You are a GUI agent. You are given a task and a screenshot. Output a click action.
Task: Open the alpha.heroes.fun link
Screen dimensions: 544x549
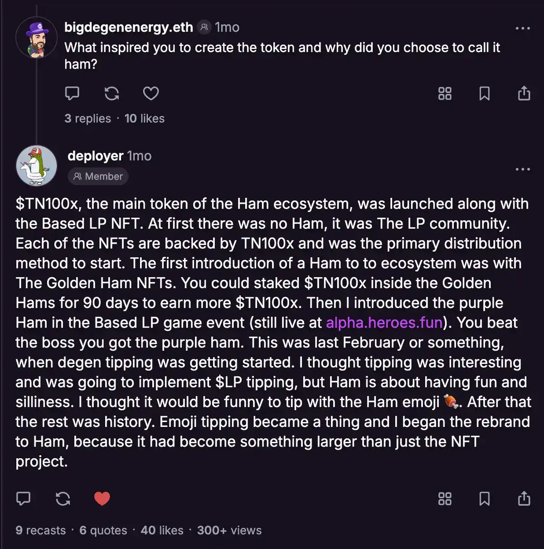pyautogui.click(x=384, y=323)
